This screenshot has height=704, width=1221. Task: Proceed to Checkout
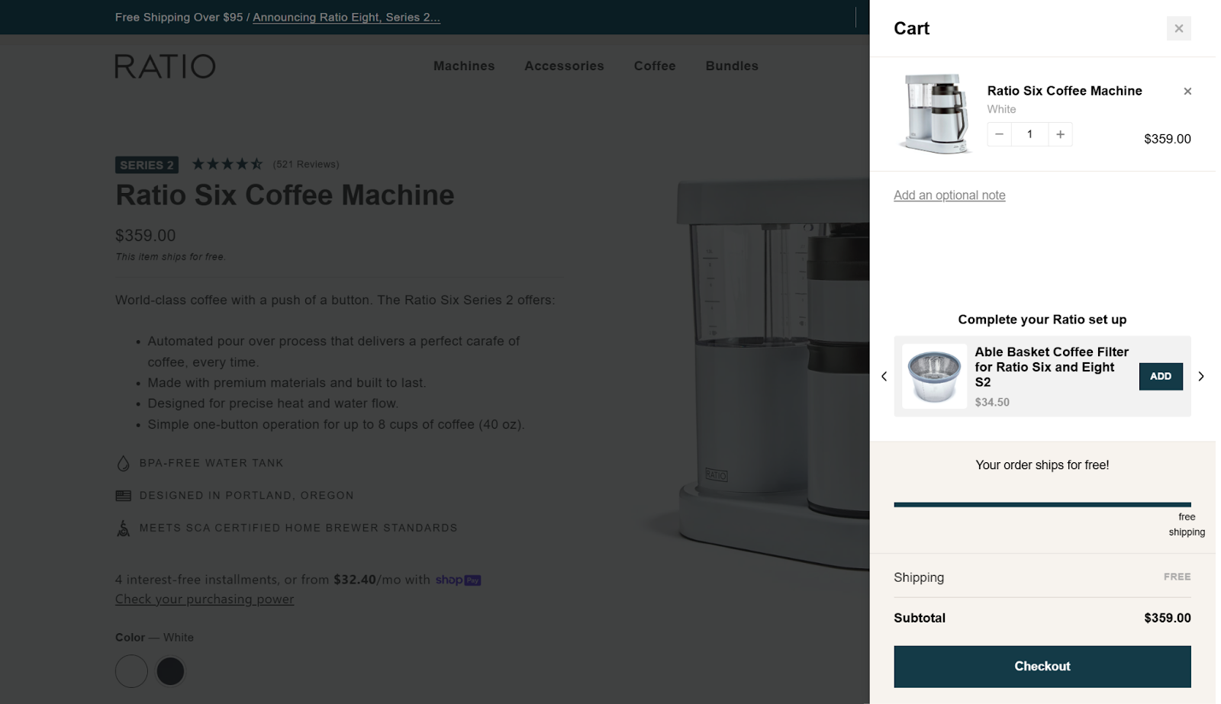[1042, 666]
